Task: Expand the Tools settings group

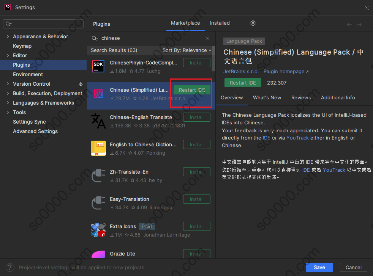Action: 8,113
